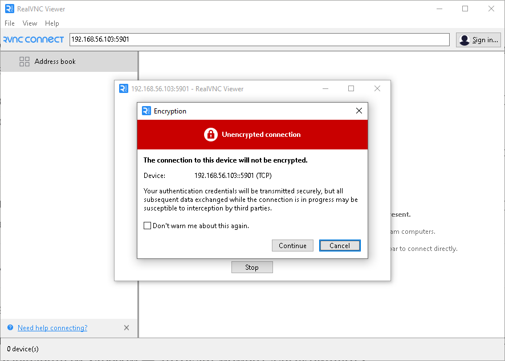
Task: Minimize the main RealVNC Viewer window
Action: (x=439, y=9)
